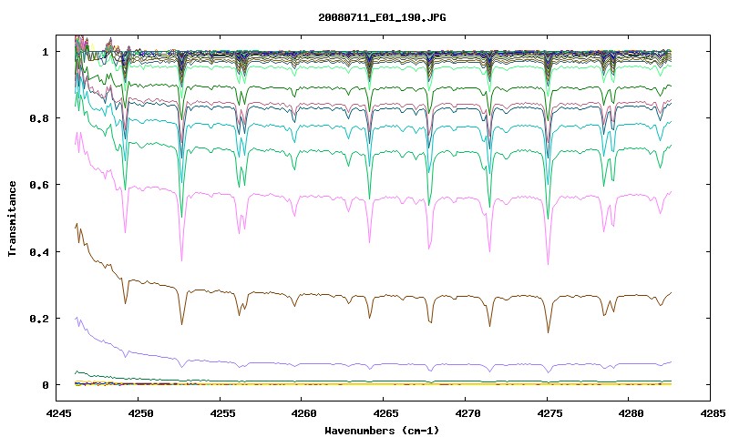This screenshot has width=729, height=437.
Task: Click the y-axis tick label 1
Action: [45, 52]
